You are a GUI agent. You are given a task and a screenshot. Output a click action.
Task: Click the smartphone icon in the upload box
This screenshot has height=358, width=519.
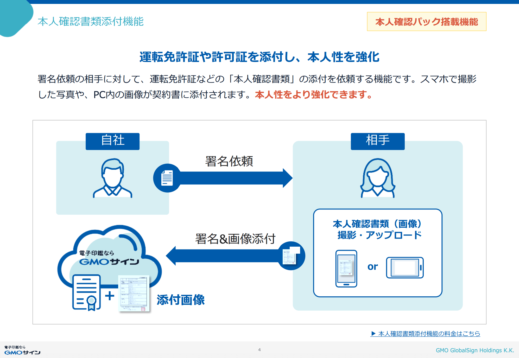pos(346,268)
